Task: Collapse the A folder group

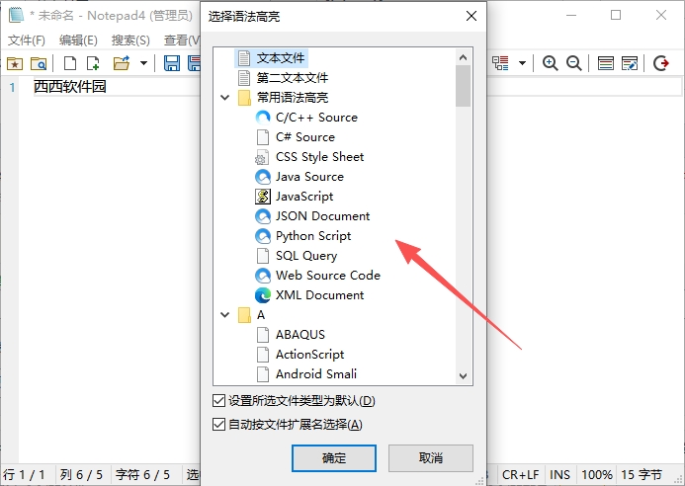Action: (225, 315)
